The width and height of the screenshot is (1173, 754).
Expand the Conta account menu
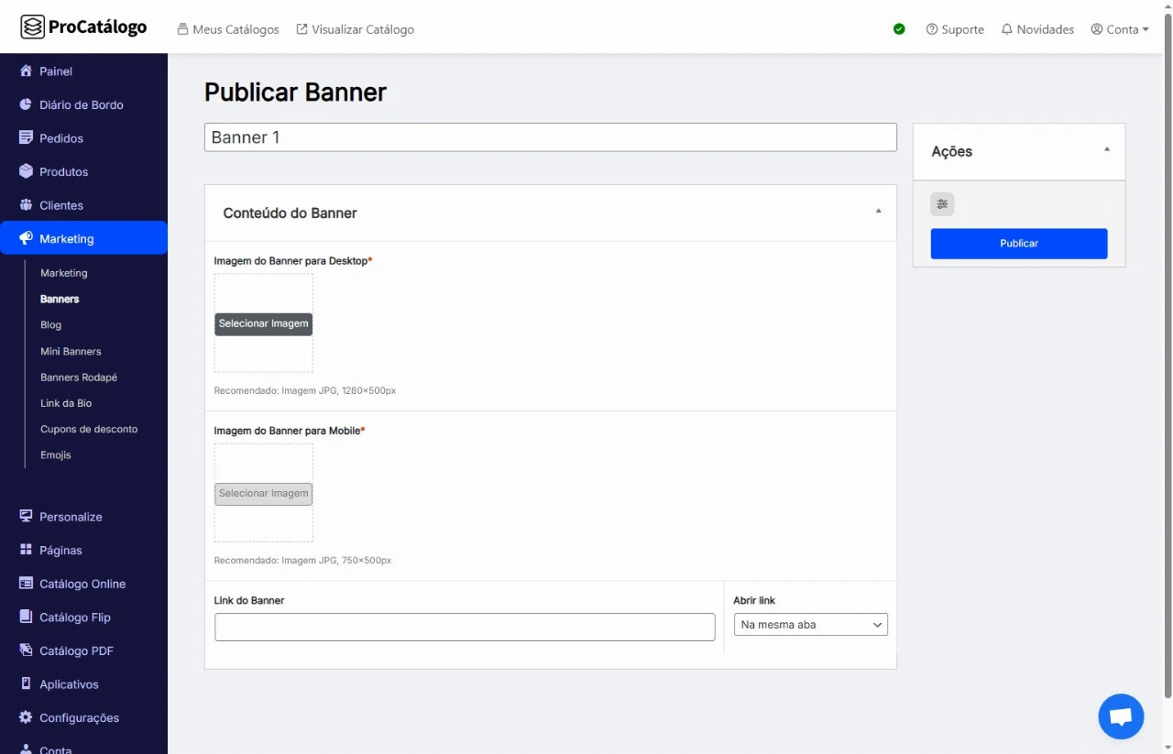(x=1120, y=29)
